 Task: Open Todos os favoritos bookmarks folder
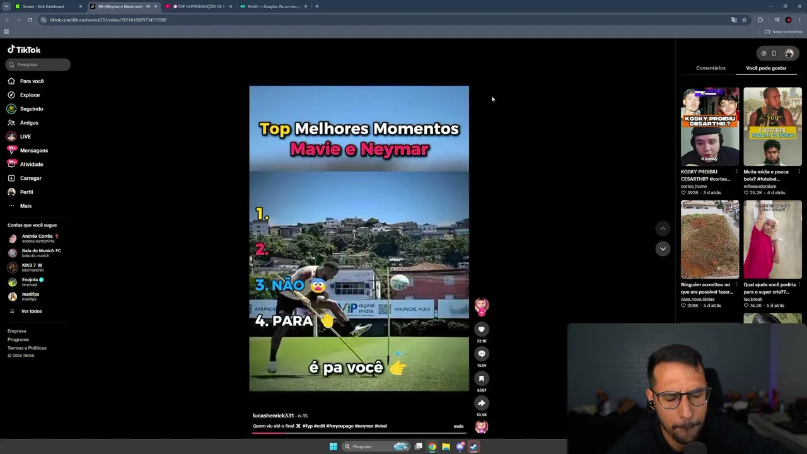pos(784,32)
